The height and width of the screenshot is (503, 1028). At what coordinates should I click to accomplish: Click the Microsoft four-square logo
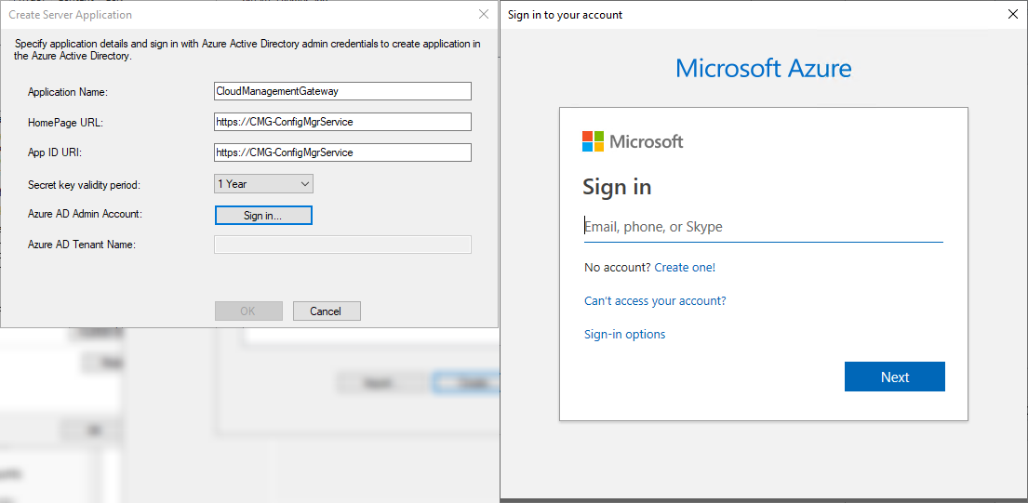point(593,141)
